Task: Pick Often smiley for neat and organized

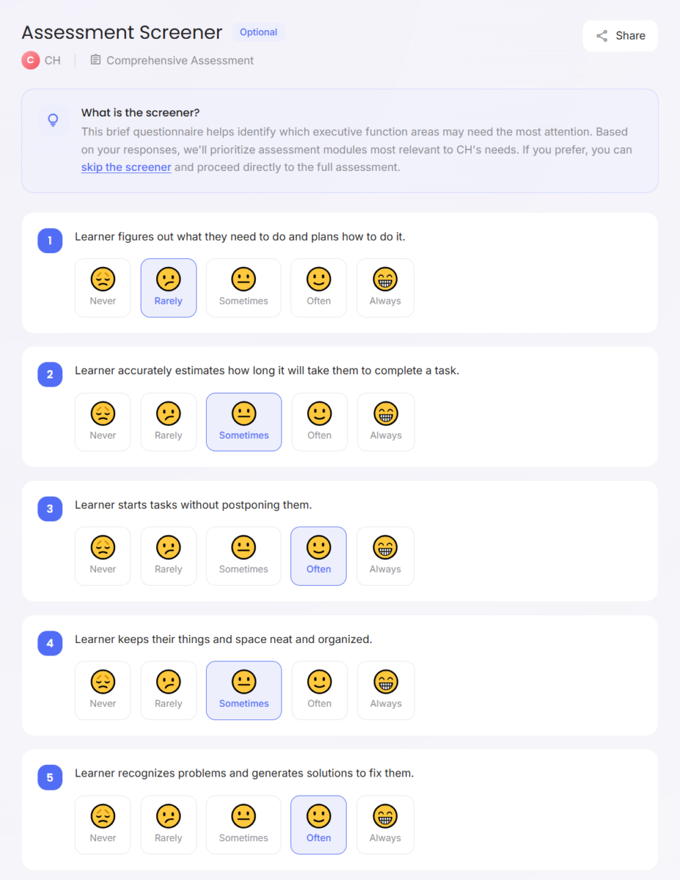Action: pyautogui.click(x=319, y=690)
